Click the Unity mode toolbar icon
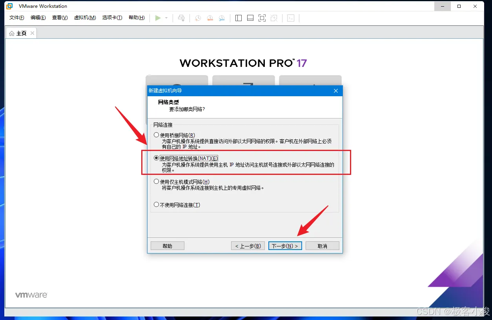This screenshot has height=320, width=492. click(274, 18)
